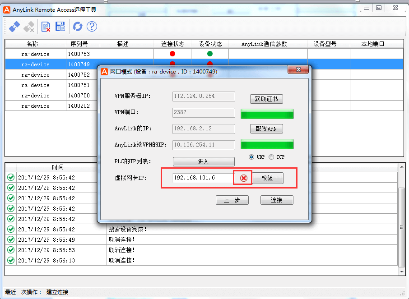
Task: Click the 配置VPN button
Action: (266, 129)
